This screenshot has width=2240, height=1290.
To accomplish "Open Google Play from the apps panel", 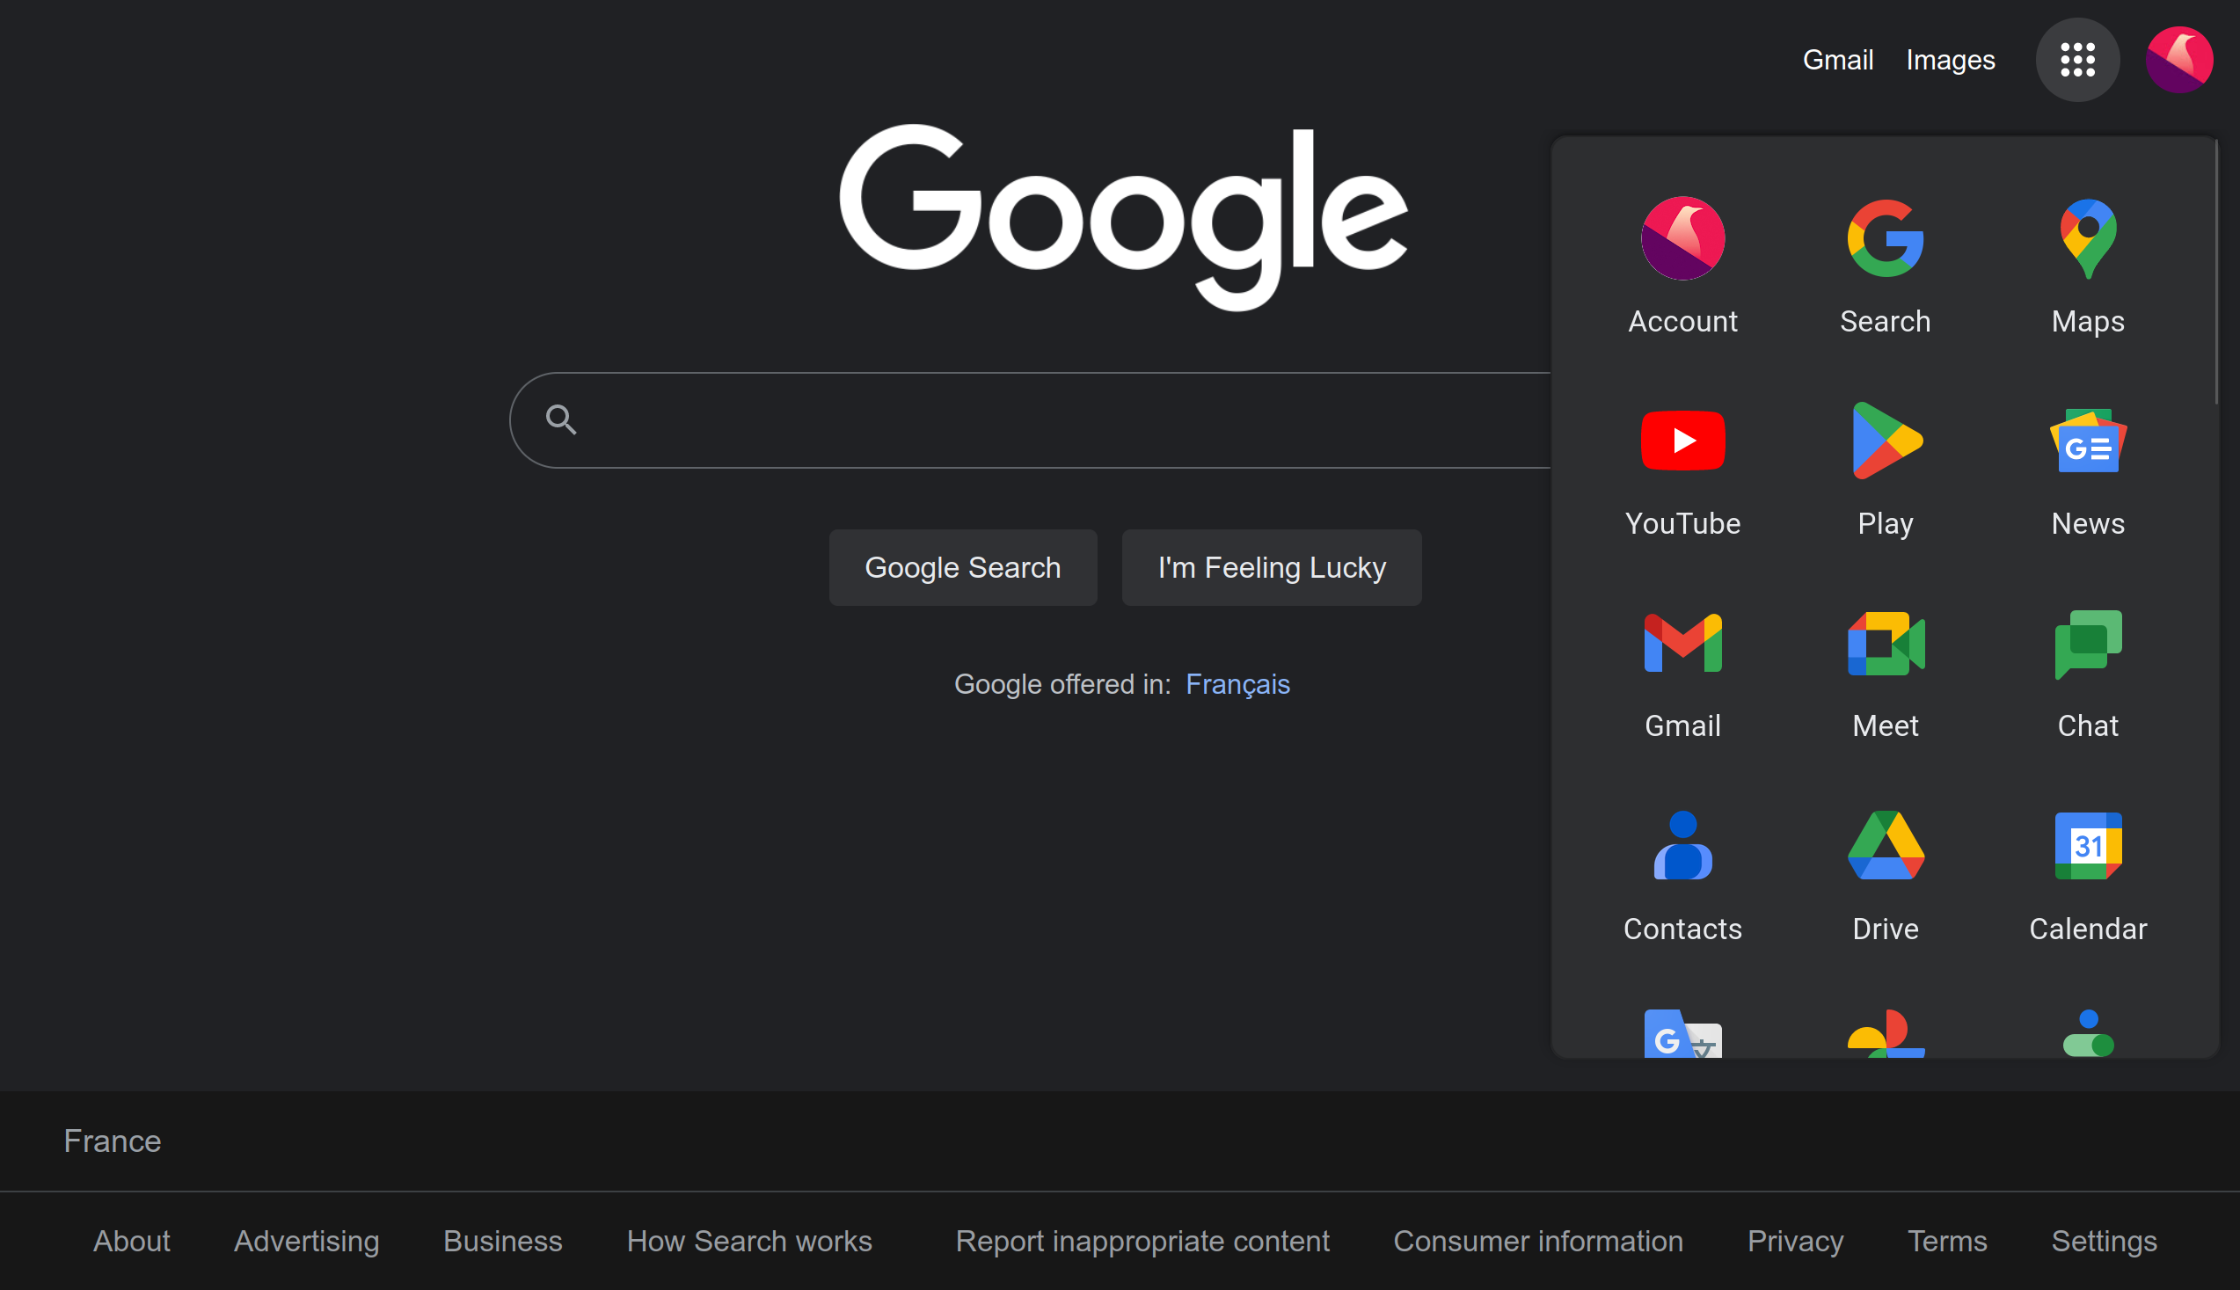I will [1885, 469].
